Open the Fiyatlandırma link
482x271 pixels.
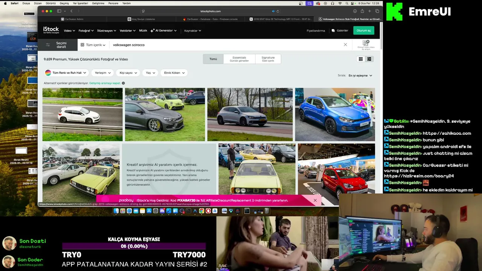tap(316, 30)
